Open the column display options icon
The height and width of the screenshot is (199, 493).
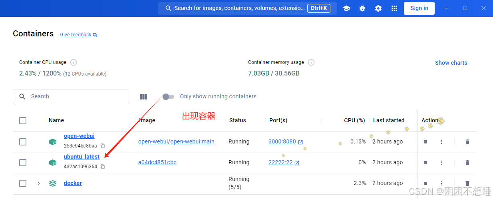click(143, 97)
